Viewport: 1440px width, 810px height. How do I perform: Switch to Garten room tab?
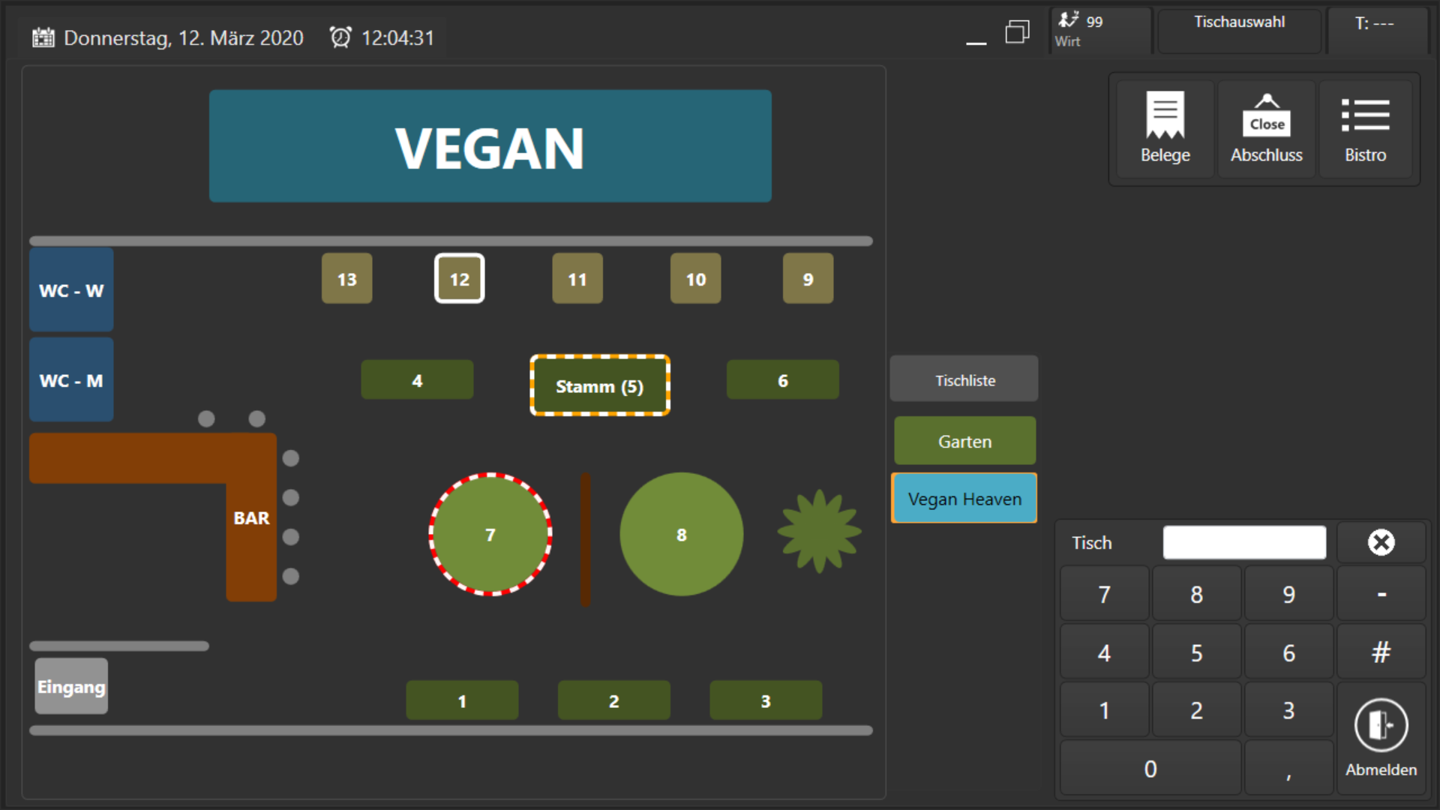pos(964,442)
